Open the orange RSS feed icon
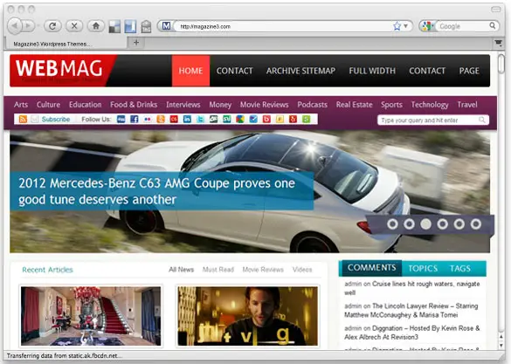This screenshot has width=511, height=364. (23, 120)
